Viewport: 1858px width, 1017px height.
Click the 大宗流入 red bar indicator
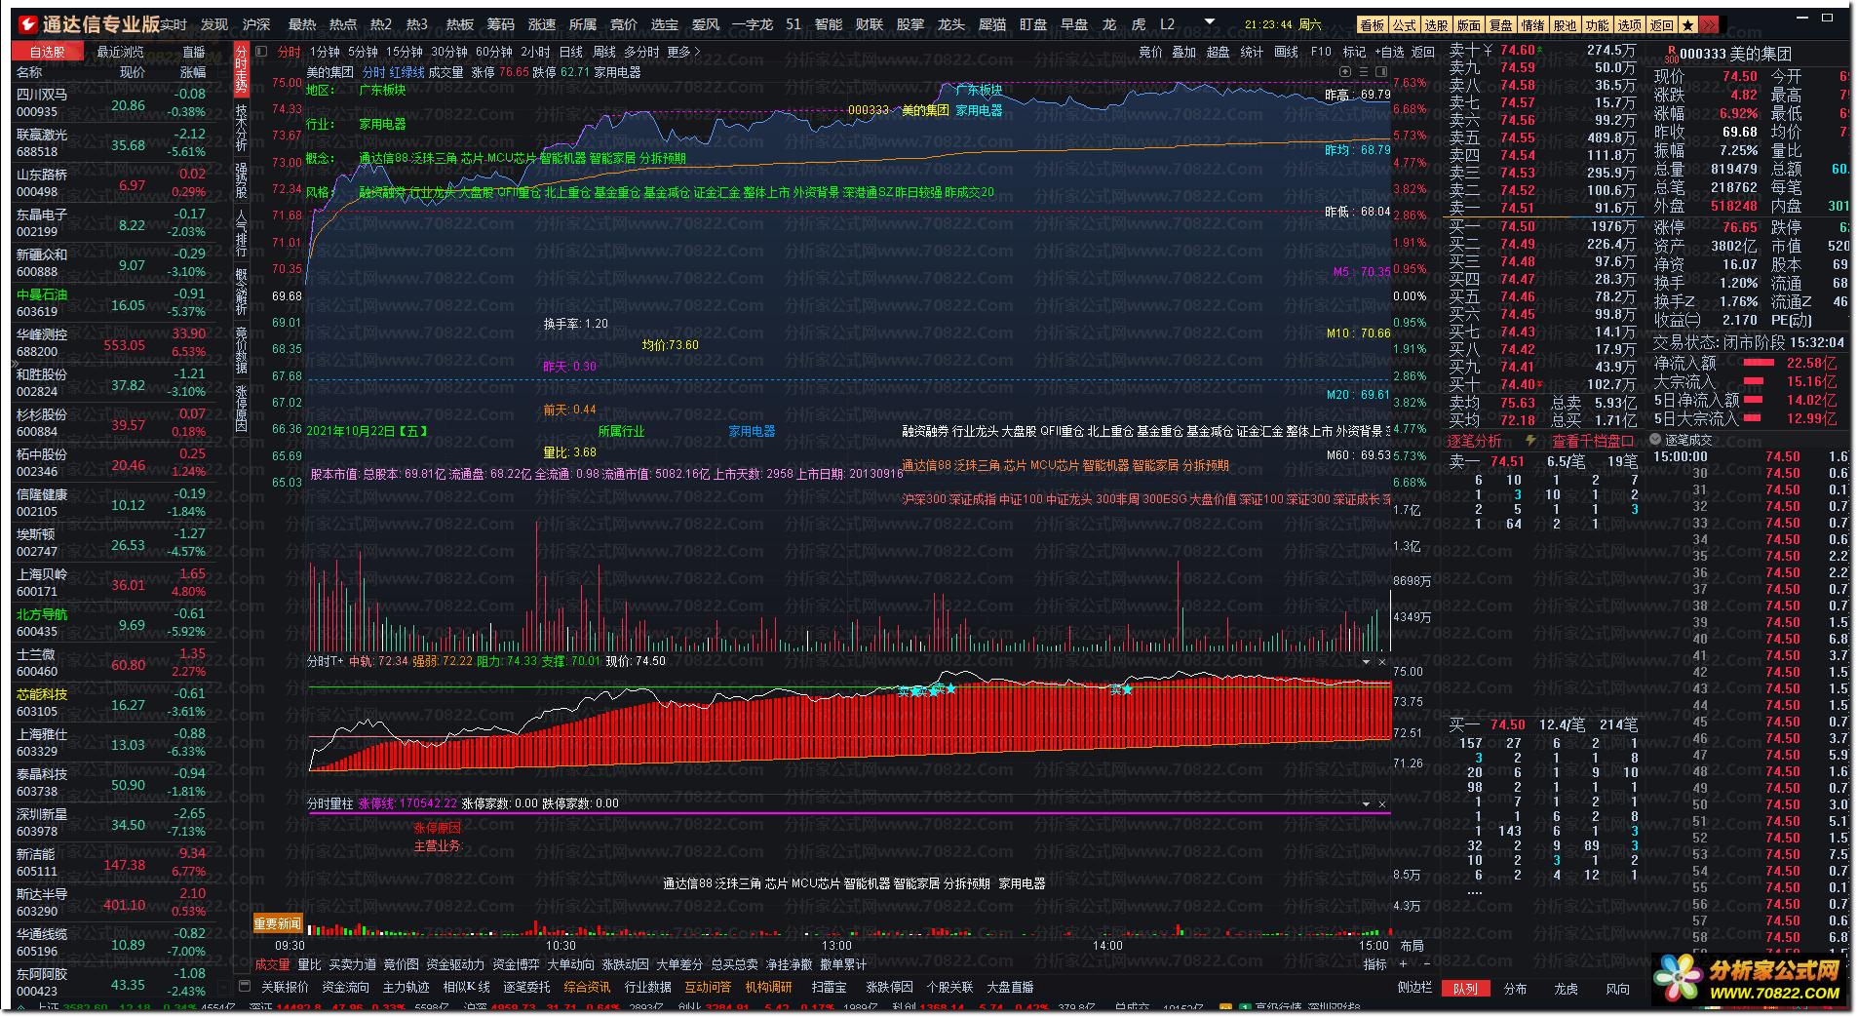[1754, 381]
